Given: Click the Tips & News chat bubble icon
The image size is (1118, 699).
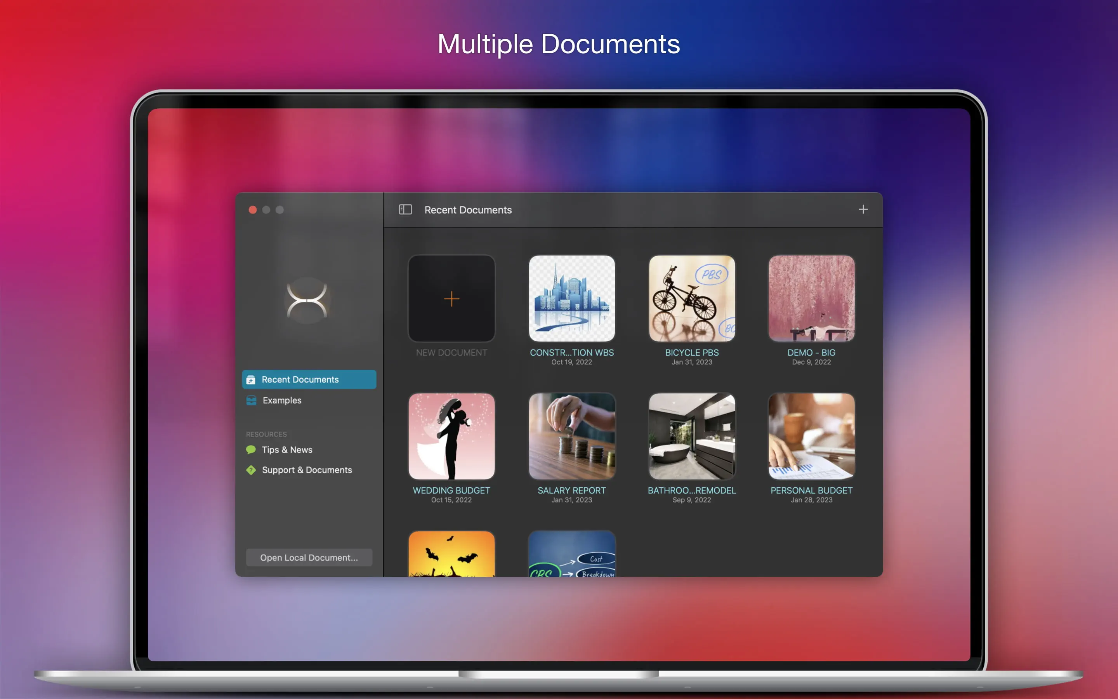Looking at the screenshot, I should 251,449.
